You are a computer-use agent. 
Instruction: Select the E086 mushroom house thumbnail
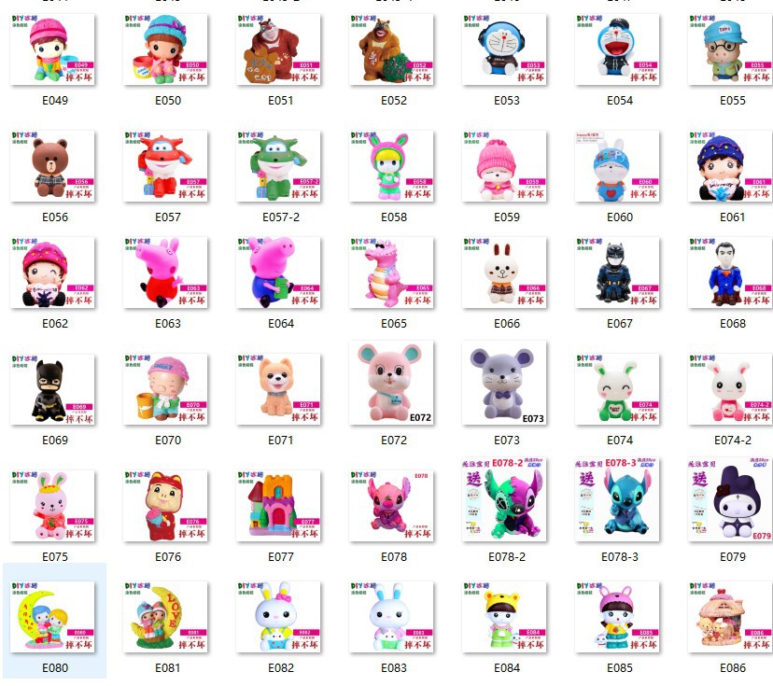click(x=730, y=617)
